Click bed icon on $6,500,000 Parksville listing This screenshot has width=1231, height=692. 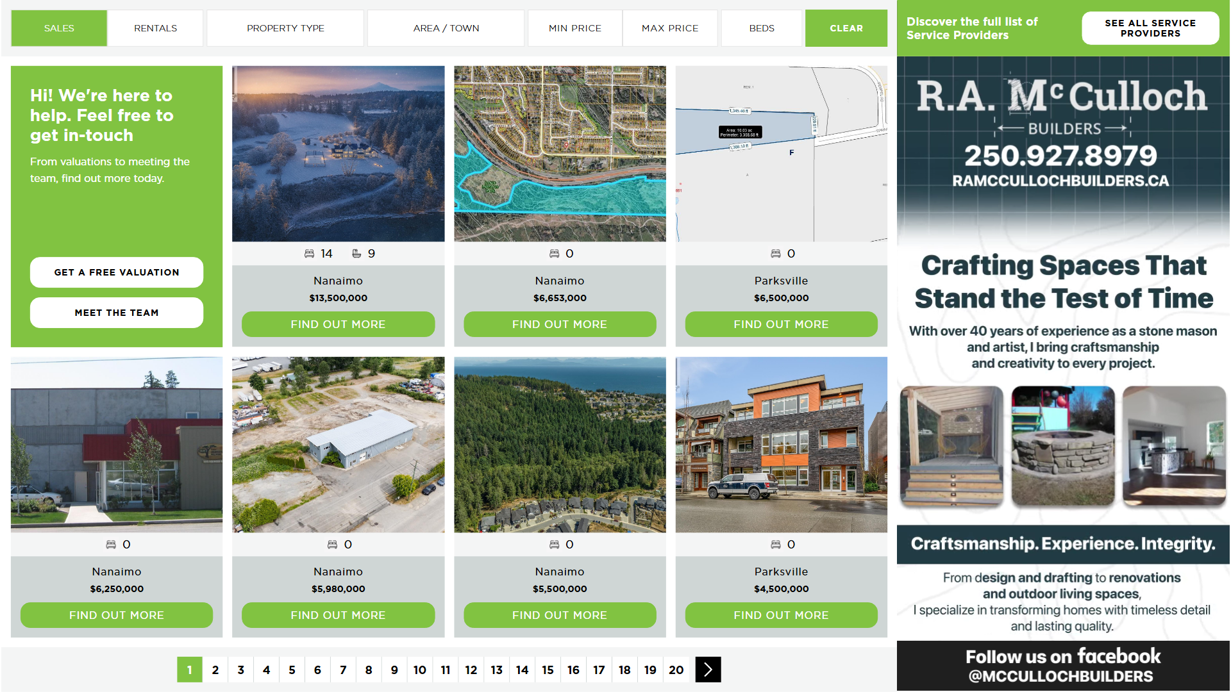[x=775, y=254]
